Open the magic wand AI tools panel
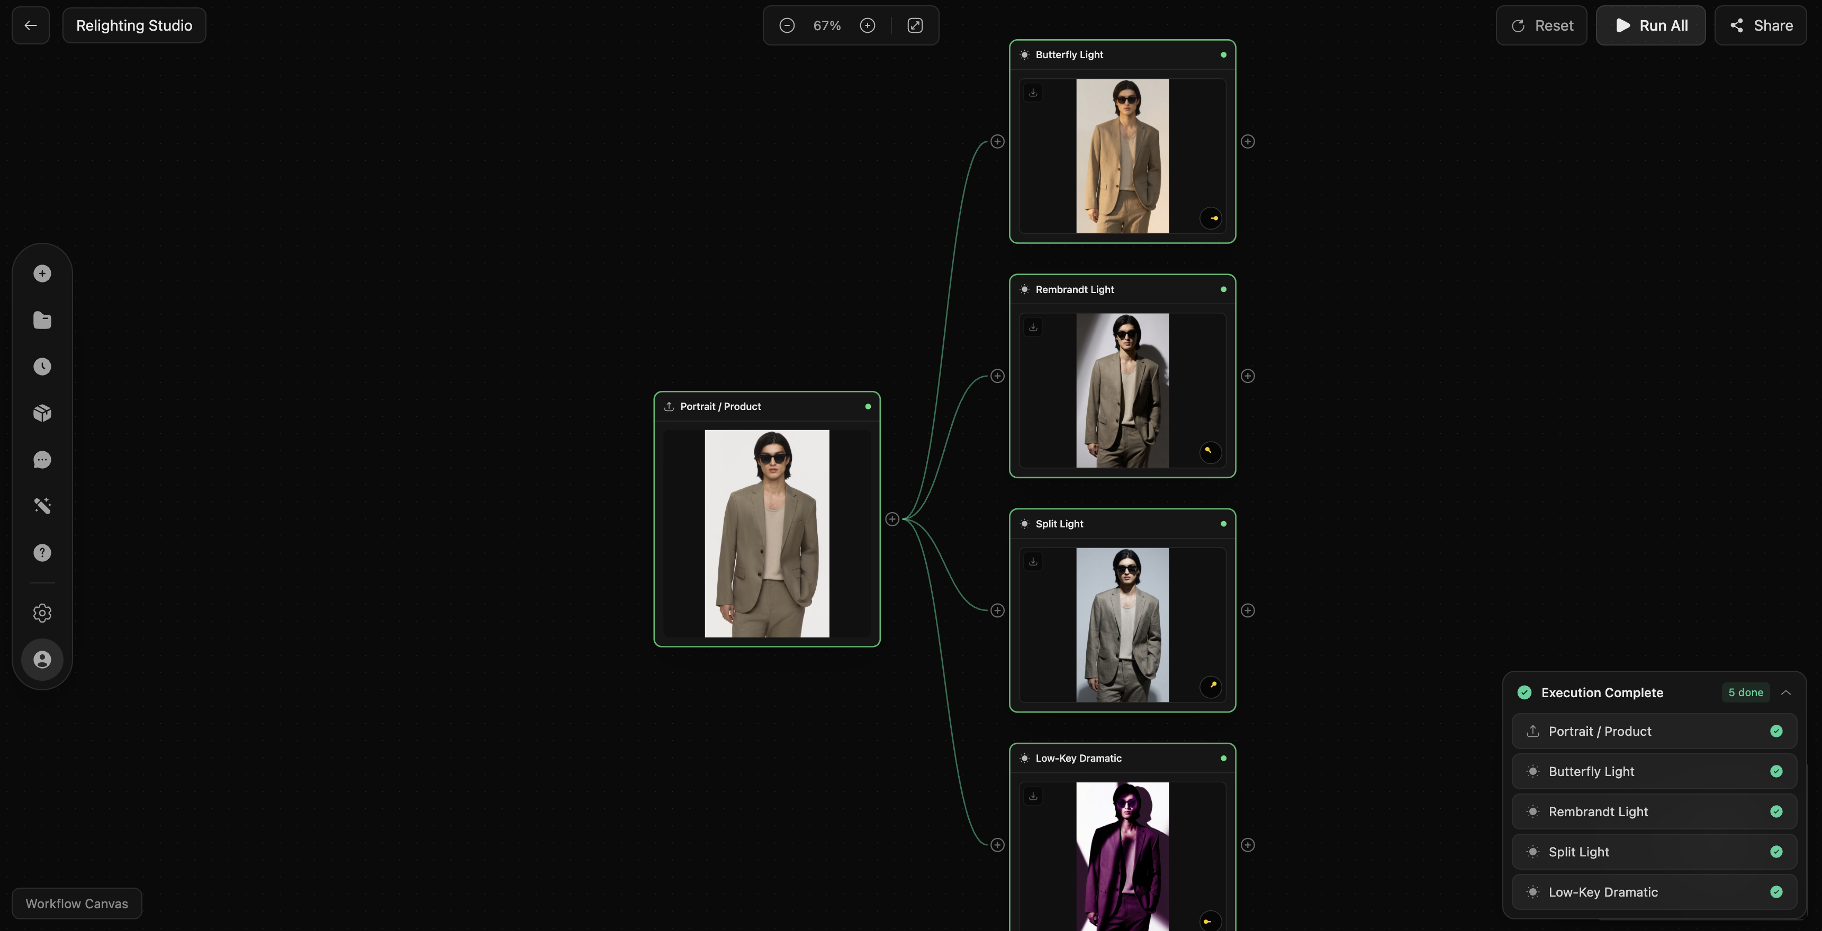The height and width of the screenshot is (931, 1822). (42, 506)
